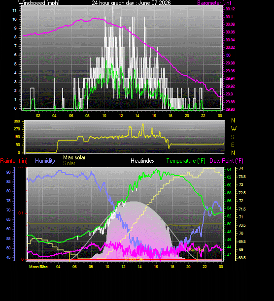
Task: Click the 0.1 rainfall axis value
Action: (x=21, y=213)
